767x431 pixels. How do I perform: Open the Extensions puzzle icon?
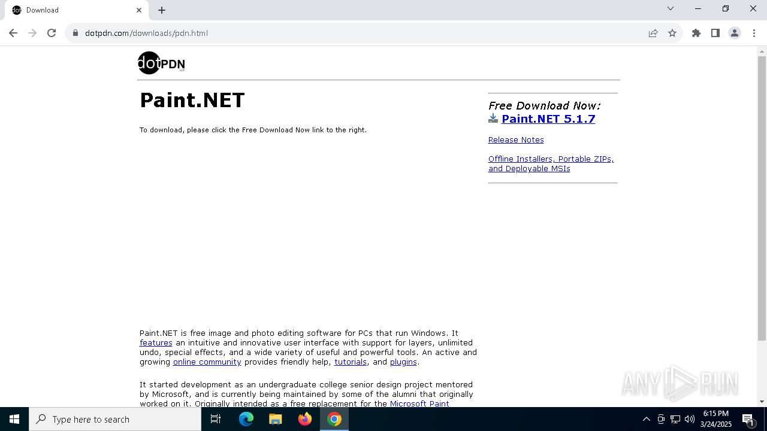point(696,33)
